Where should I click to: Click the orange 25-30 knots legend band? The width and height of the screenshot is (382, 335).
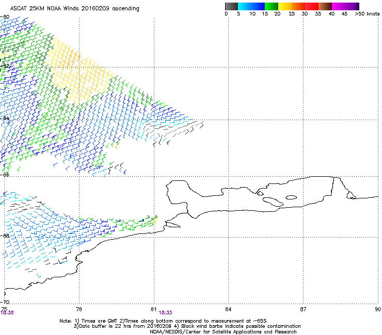pyautogui.click(x=298, y=6)
